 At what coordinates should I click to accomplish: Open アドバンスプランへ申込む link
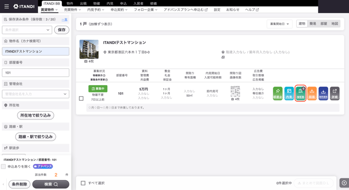pyautogui.click(x=185, y=10)
